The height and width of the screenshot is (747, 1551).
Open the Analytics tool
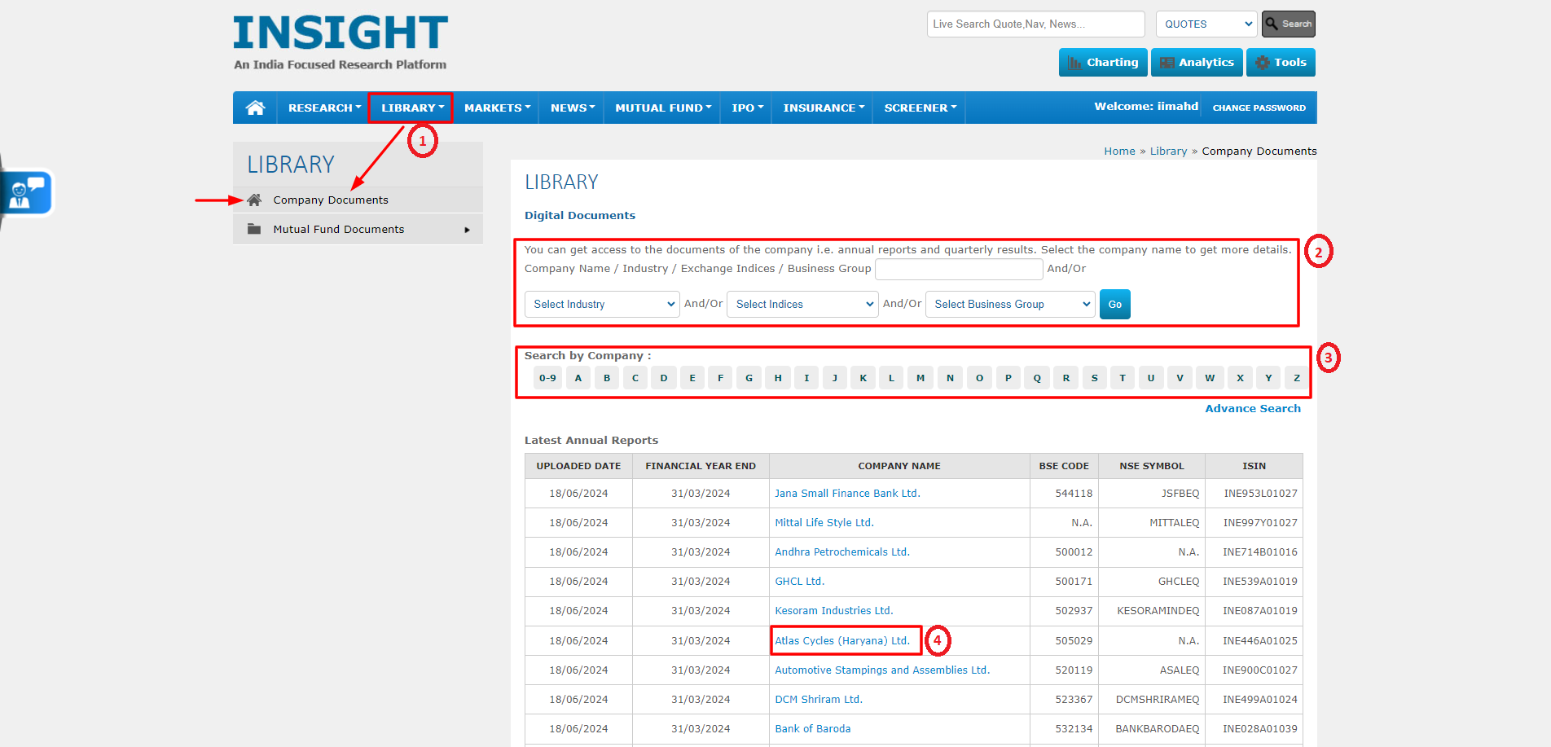pyautogui.click(x=1197, y=63)
